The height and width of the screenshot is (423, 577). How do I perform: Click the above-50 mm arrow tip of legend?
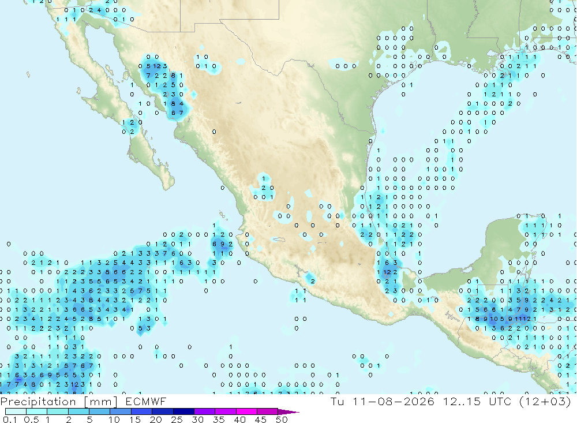pos(288,412)
